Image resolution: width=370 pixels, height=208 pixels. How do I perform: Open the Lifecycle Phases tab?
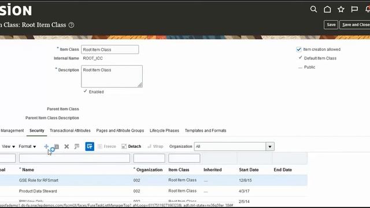coord(164,131)
